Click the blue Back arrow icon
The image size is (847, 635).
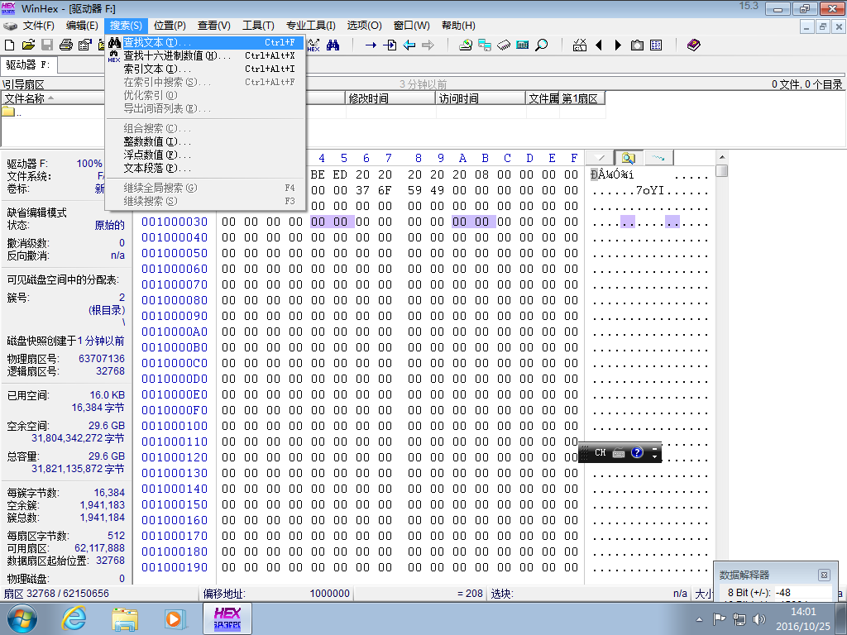pyautogui.click(x=409, y=45)
